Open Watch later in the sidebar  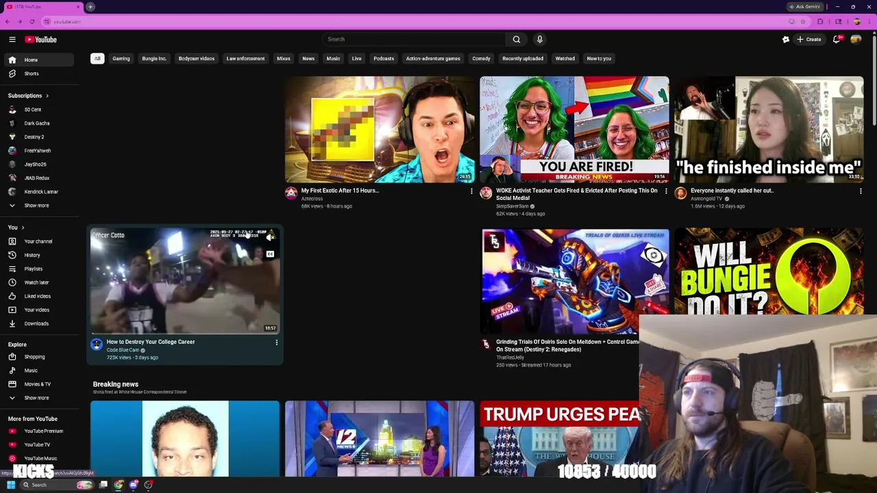40,282
